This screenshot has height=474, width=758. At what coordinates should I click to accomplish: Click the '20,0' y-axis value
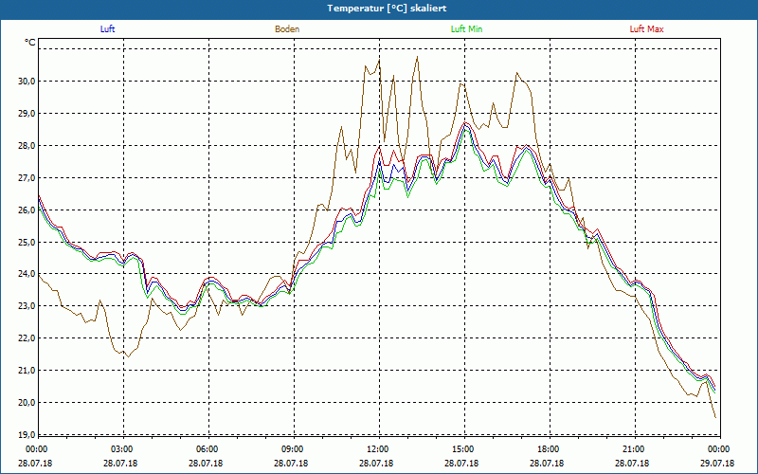pos(27,402)
